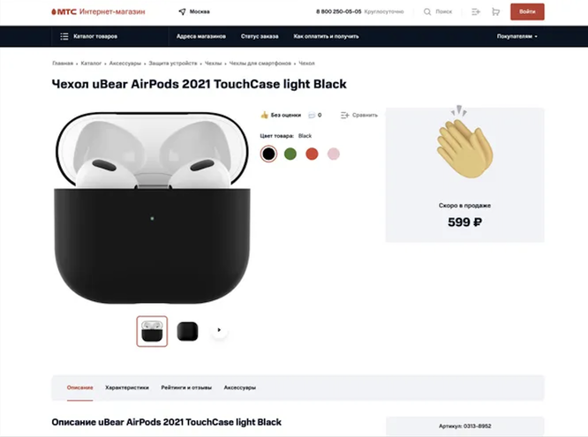This screenshot has width=588, height=437.
Task: Click the search magnifier icon
Action: coord(427,12)
